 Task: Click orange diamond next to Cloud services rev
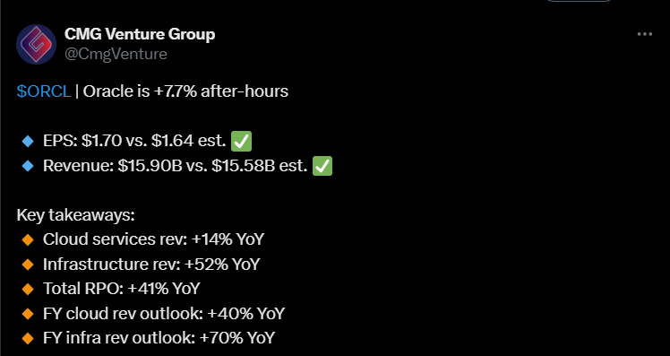point(28,239)
